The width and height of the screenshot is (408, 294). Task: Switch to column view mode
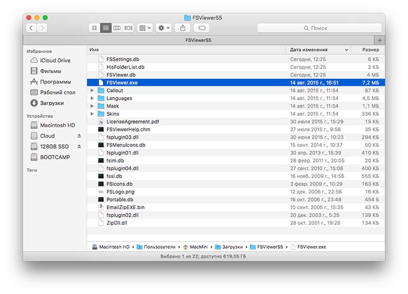click(x=117, y=27)
